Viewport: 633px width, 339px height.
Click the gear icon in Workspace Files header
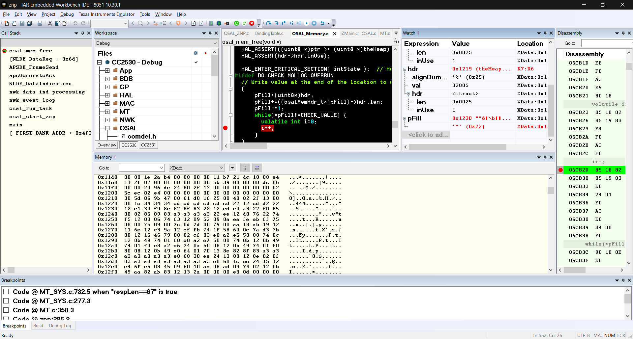(196, 53)
